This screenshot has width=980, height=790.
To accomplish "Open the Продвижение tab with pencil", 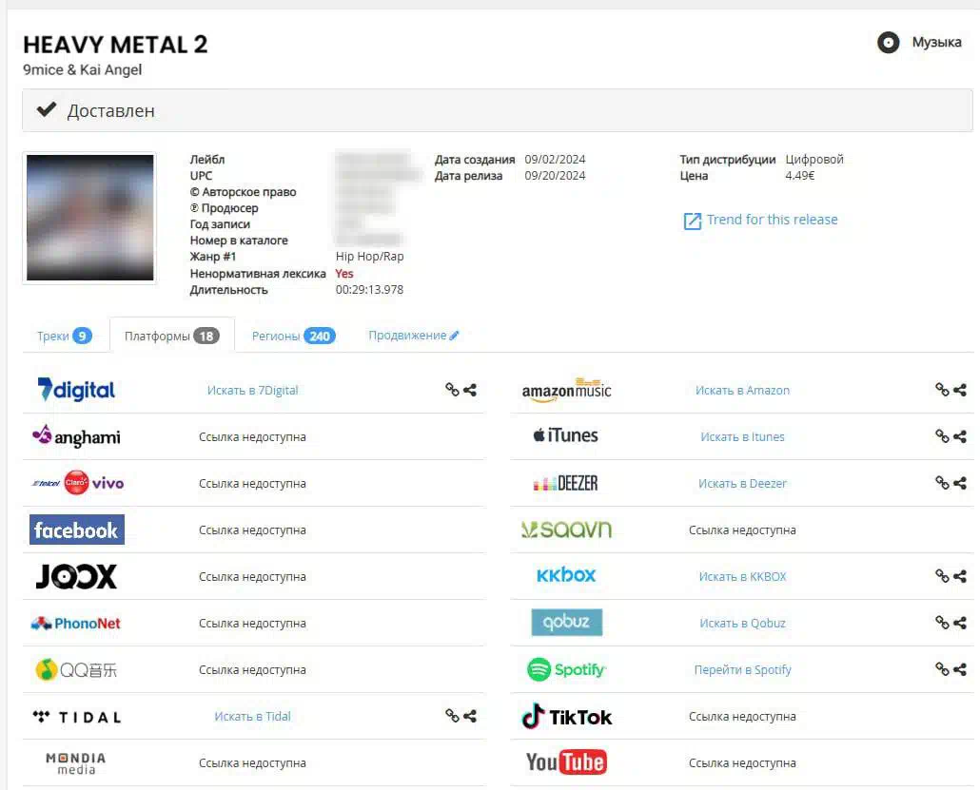I will click(x=413, y=336).
